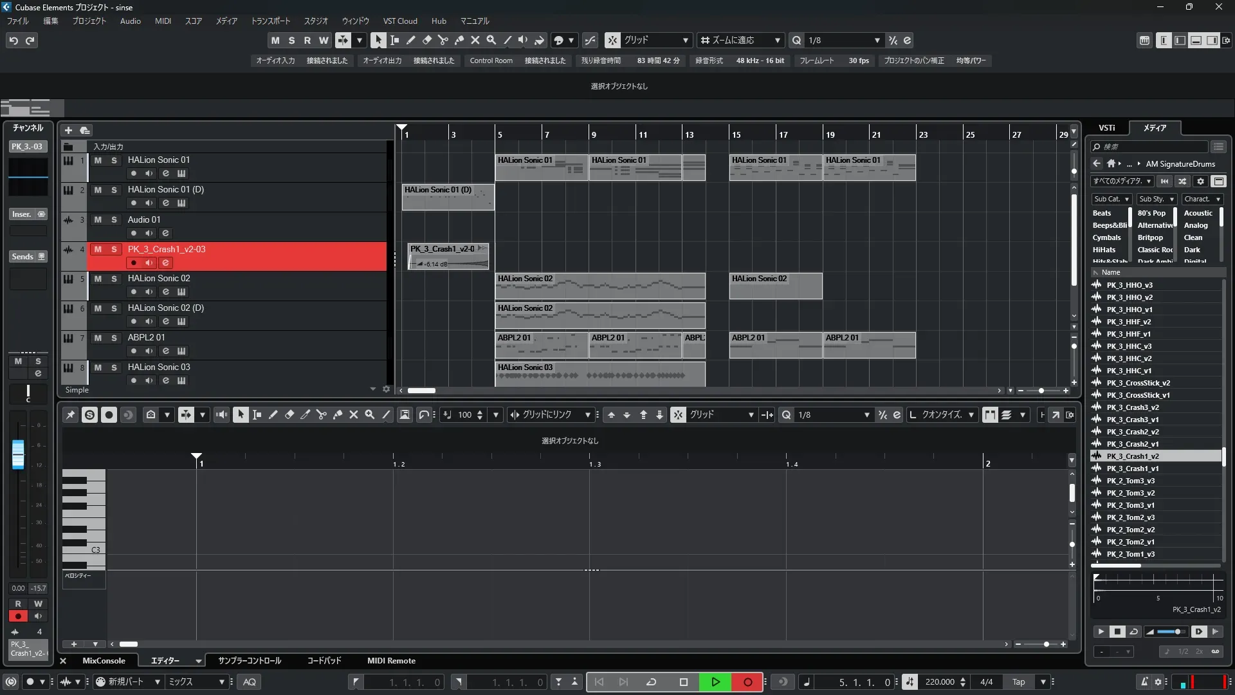Viewport: 1235px width, 695px height.
Task: Select the Glue tool in top toolbar
Action: pyautogui.click(x=459, y=41)
